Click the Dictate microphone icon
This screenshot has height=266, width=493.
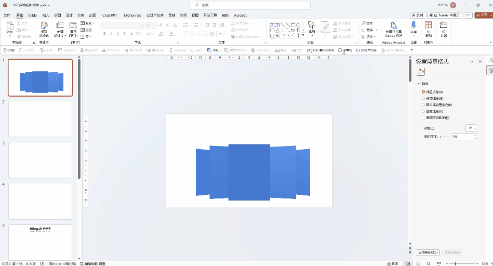coord(414,25)
